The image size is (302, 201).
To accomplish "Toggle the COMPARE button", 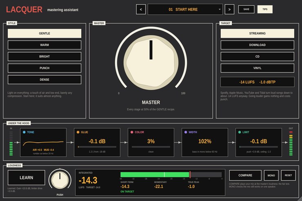I will [x=245, y=175].
